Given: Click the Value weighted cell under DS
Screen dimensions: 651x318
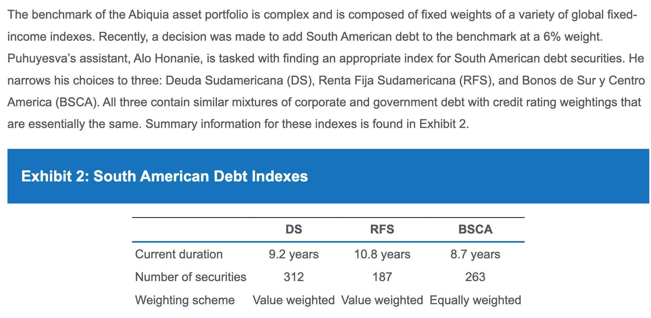Looking at the screenshot, I should pos(294,300).
